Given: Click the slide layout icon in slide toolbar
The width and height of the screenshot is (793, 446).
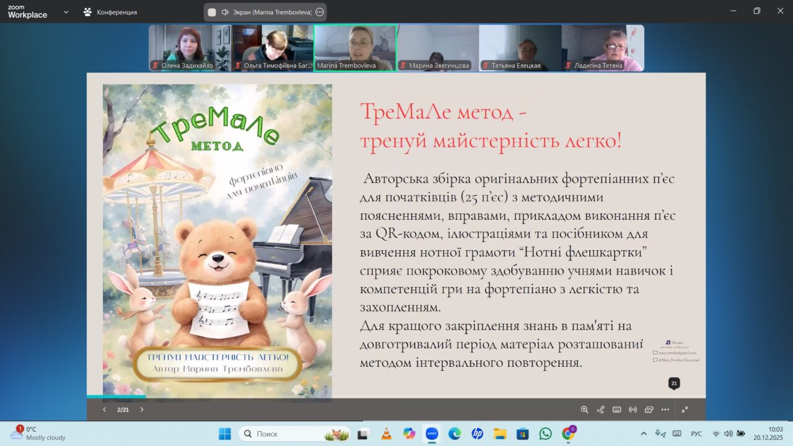Looking at the screenshot, I should point(649,409).
